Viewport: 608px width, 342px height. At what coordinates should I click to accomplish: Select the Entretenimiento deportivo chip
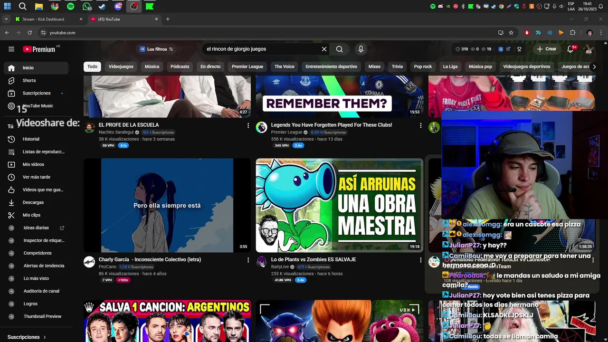tap(331, 66)
